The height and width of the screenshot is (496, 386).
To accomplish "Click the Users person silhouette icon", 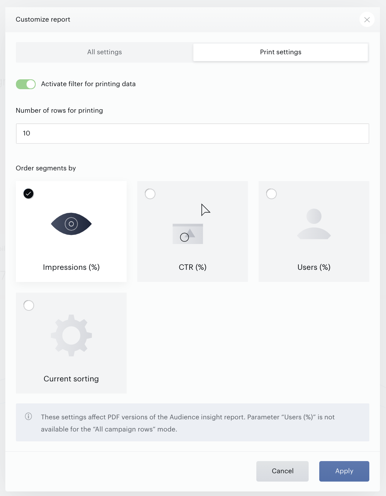I will pos(314,224).
